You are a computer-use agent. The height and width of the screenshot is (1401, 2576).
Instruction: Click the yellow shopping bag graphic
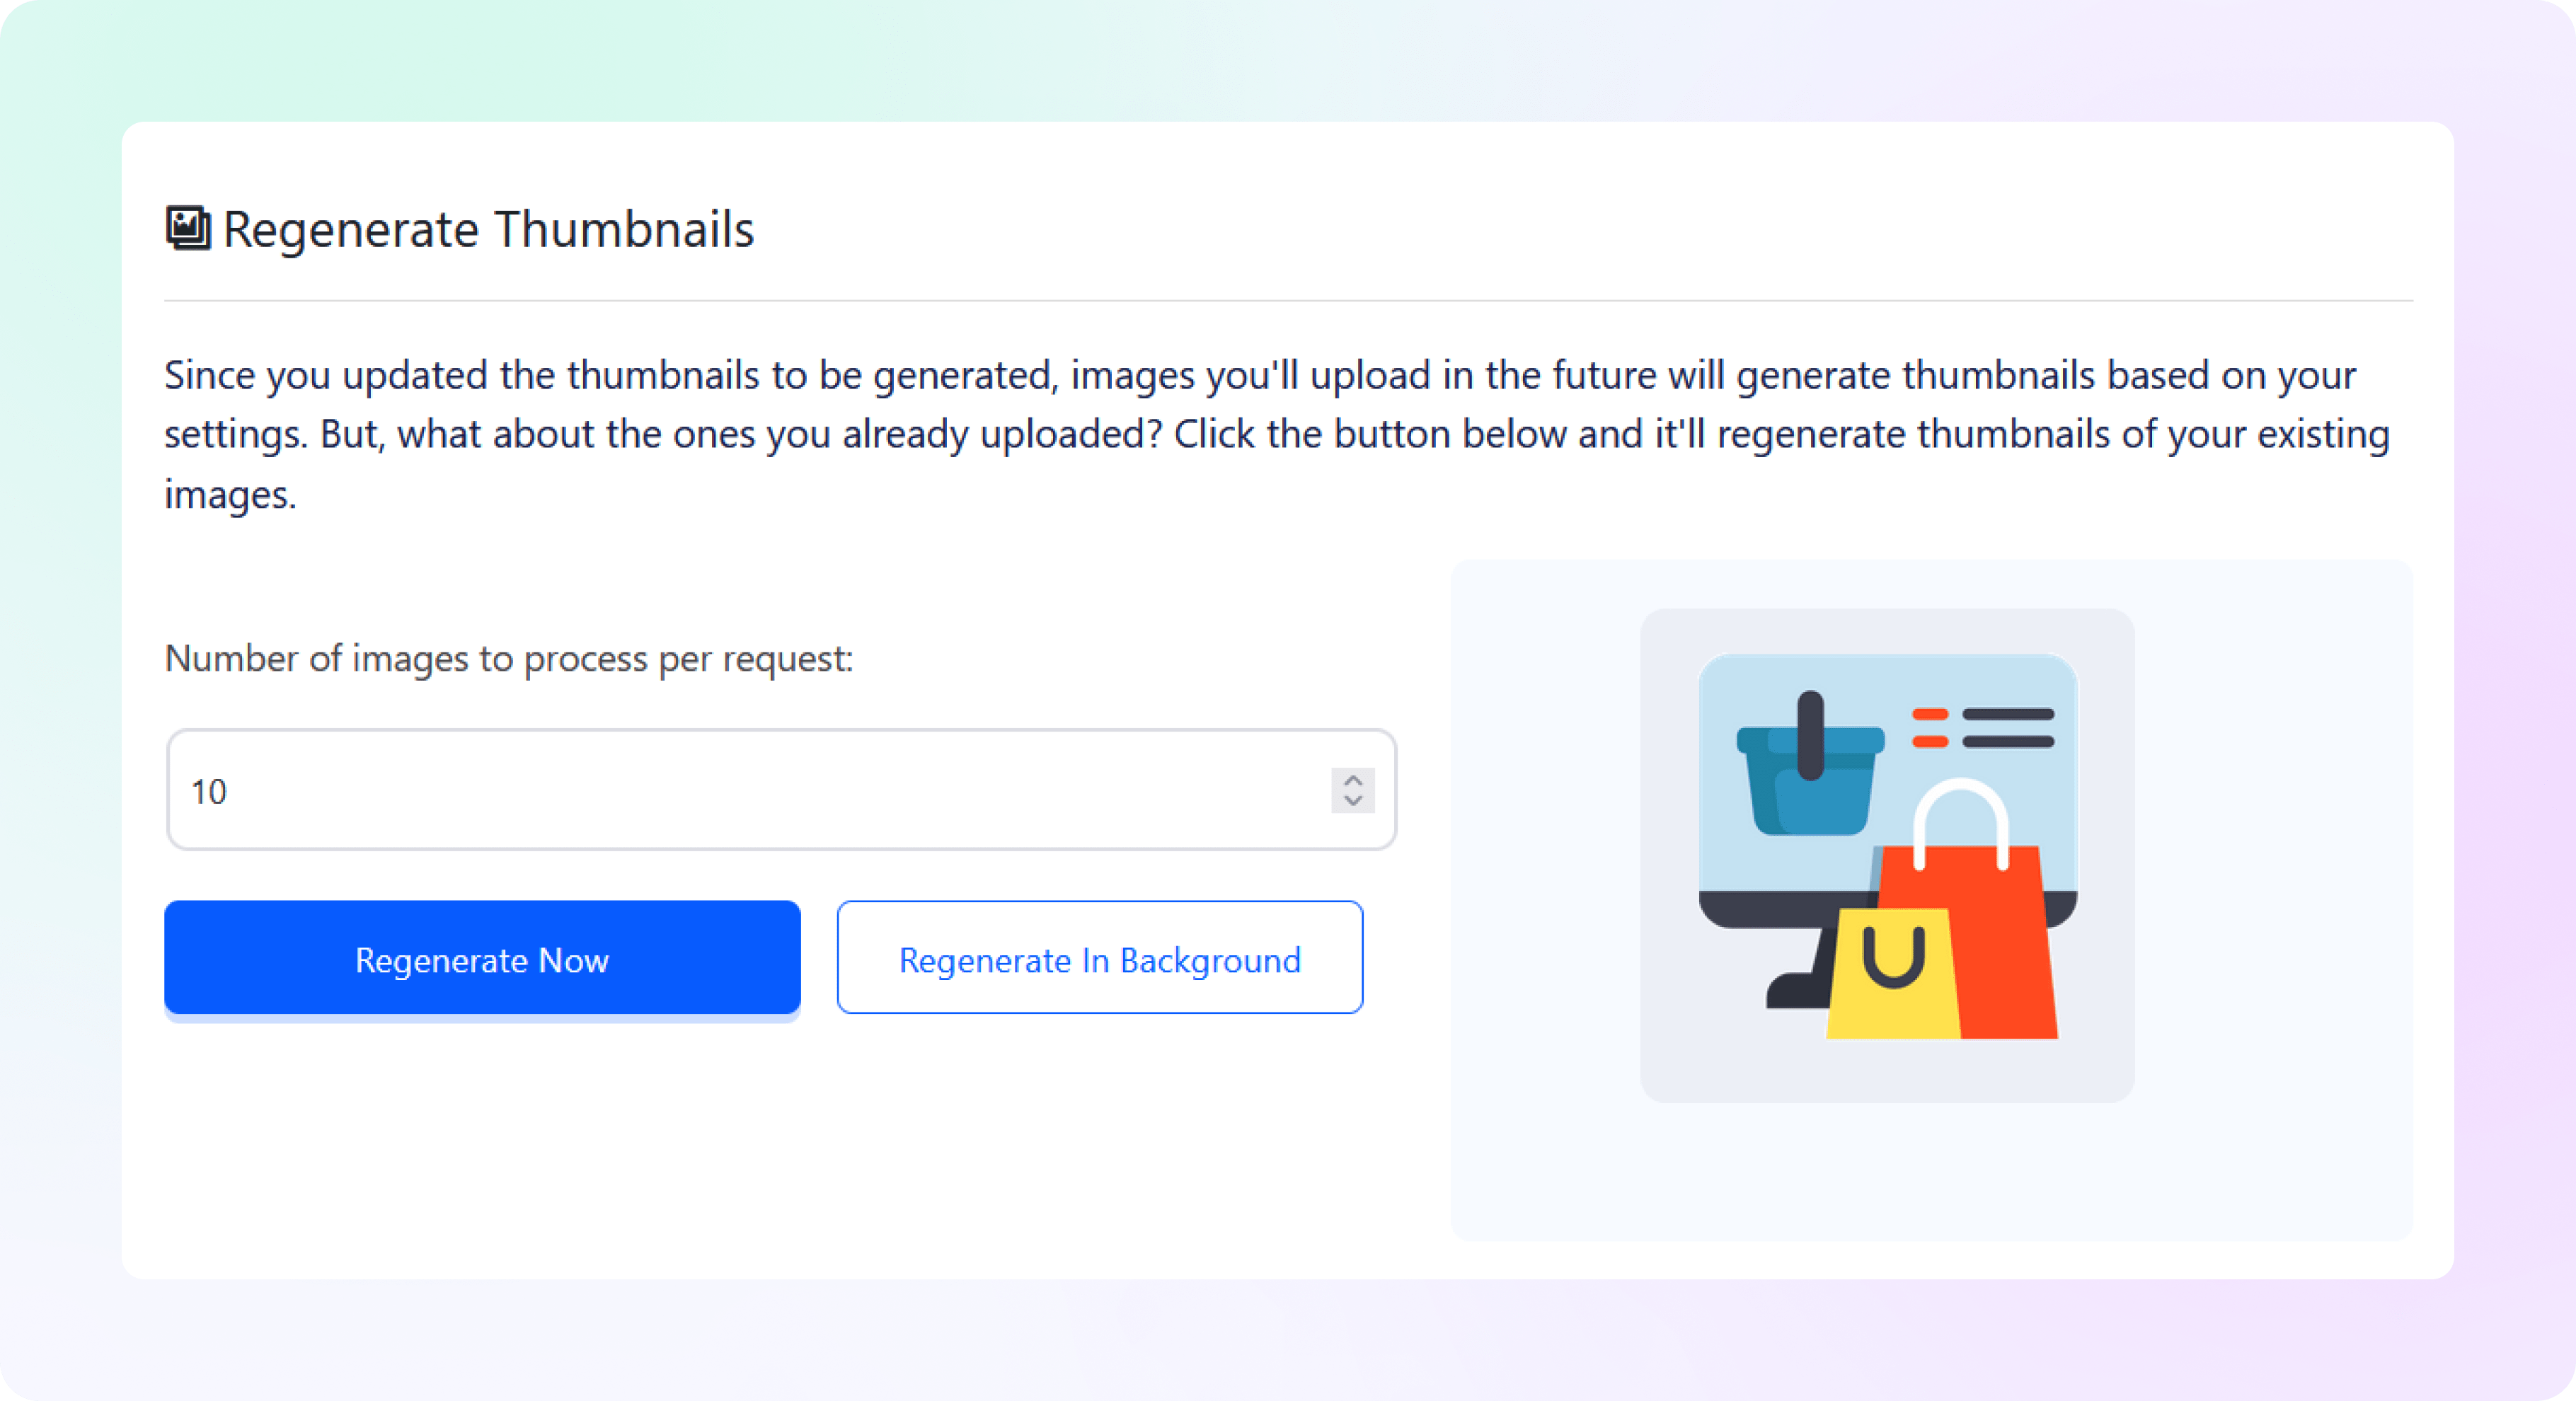pos(1892,975)
